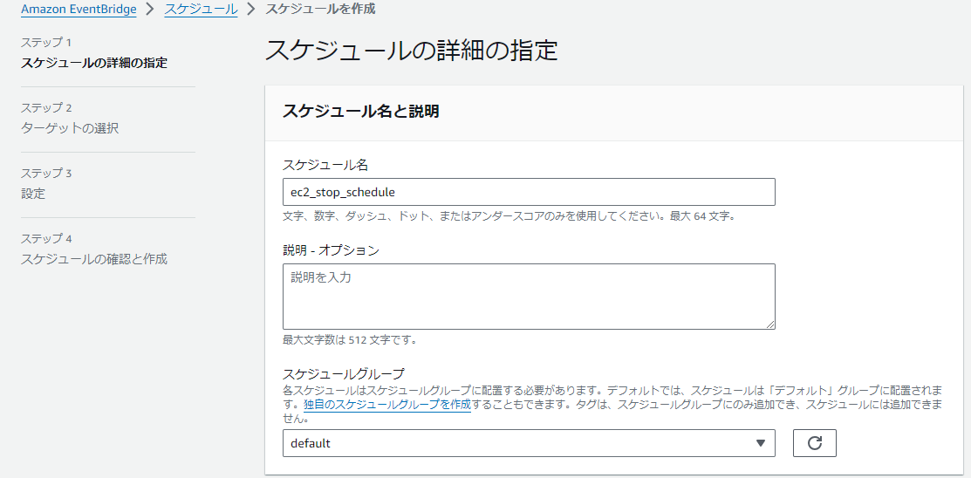Screen dimensions: 971x478
Task: Click the スケジュールの詳細の指定 page heading
Action: click(412, 51)
